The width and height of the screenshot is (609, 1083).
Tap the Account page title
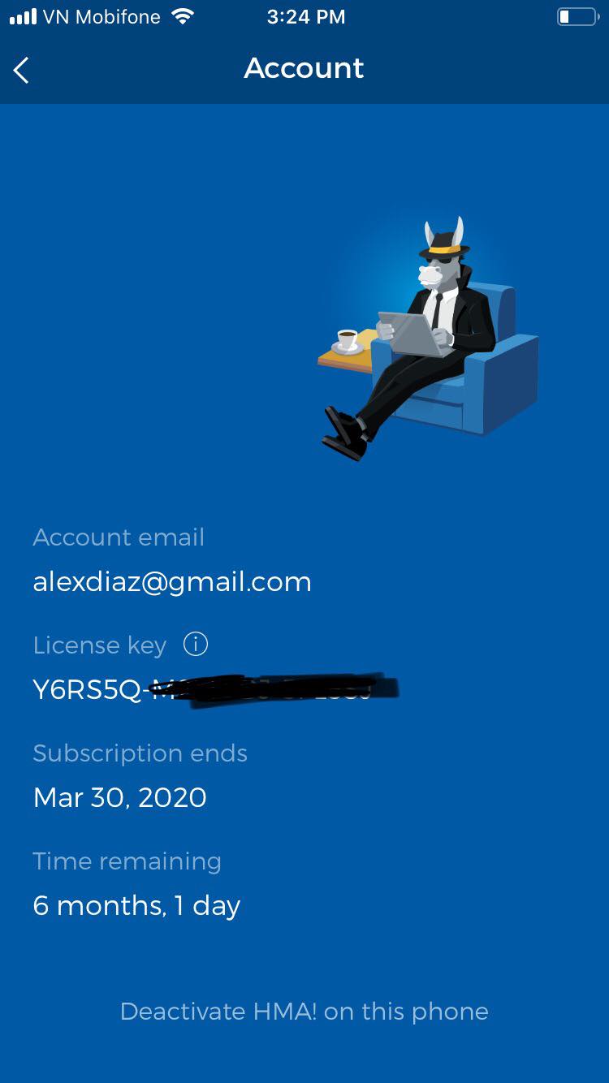[304, 68]
